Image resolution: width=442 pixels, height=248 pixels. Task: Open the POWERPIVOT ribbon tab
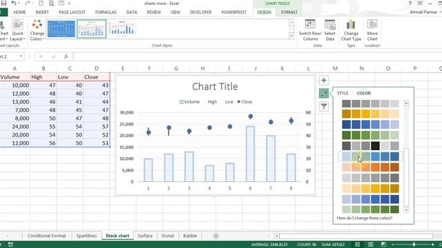[x=233, y=12]
